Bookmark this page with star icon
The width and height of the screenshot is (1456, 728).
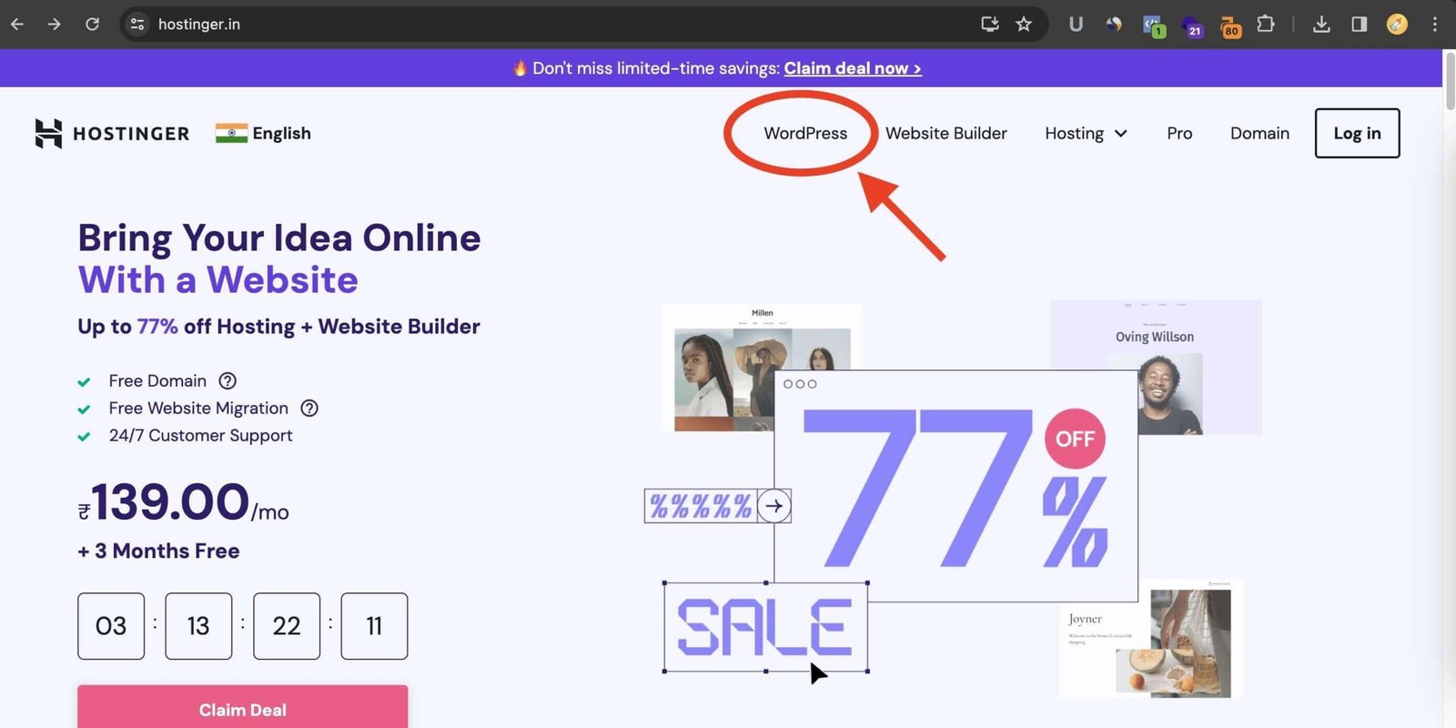[x=1024, y=25]
